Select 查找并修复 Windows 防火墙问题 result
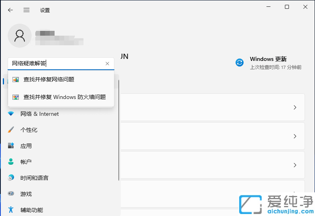This screenshot has height=216, width=315. tap(61, 97)
